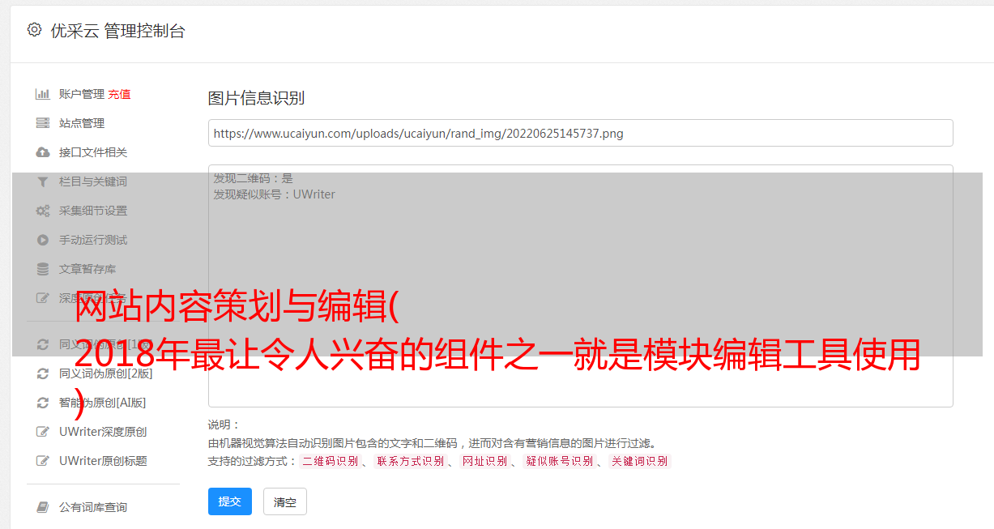
Task: Click the gear icon beside 优采云 管理控制台
Action: click(x=34, y=30)
